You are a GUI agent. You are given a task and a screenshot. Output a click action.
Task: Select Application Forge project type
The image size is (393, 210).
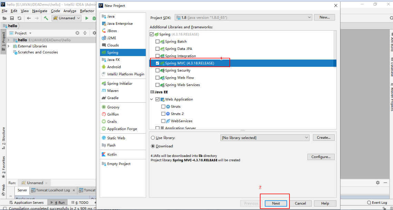[x=123, y=129]
